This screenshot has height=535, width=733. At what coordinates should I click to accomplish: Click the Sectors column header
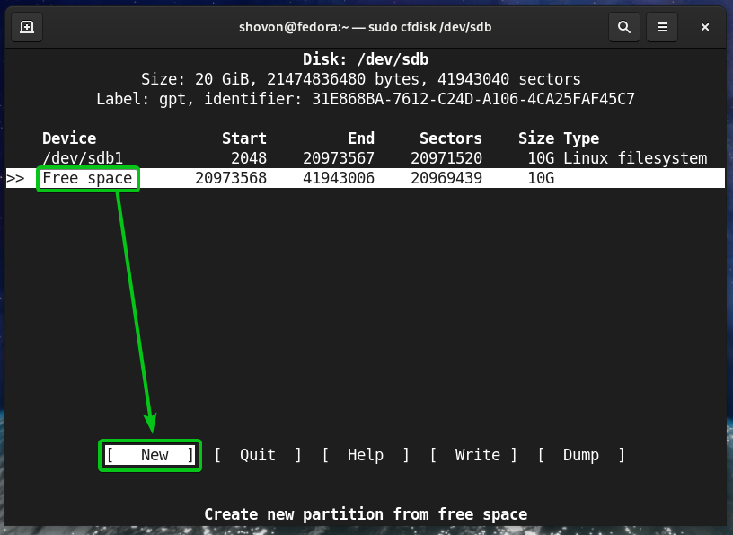point(451,138)
